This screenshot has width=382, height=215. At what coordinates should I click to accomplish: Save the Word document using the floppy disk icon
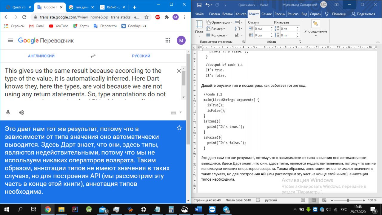coord(199,5)
